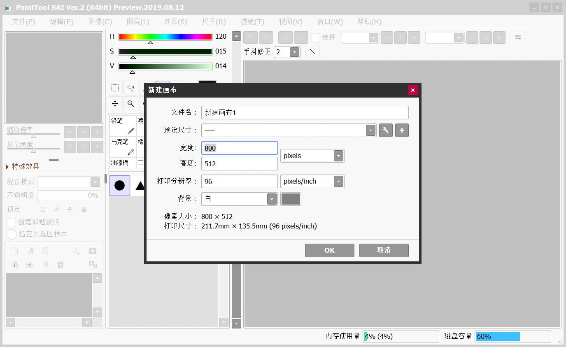Toggle 指定为选区样本 radio option
Screen dimensions: 566x347
tap(12, 234)
